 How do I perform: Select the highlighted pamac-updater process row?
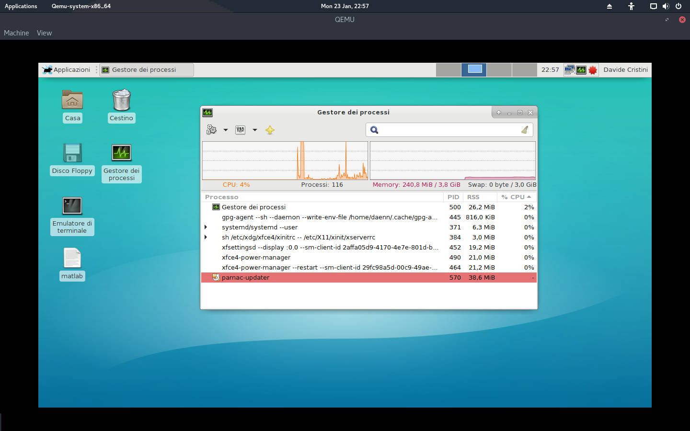pos(369,277)
